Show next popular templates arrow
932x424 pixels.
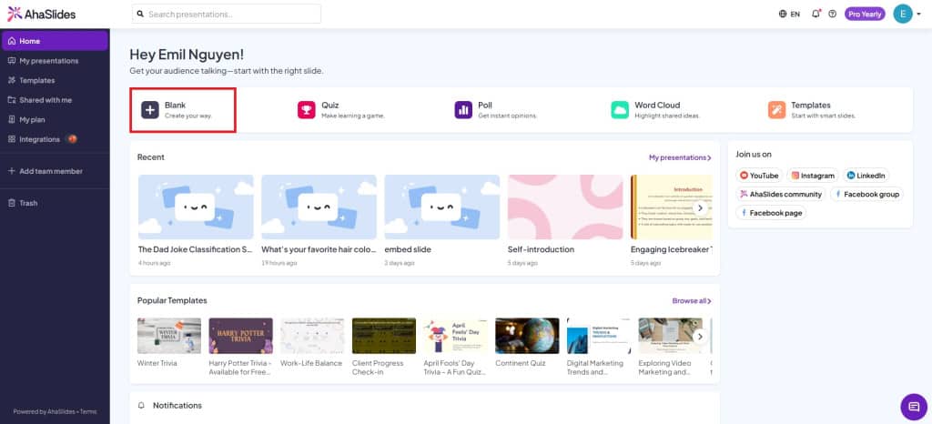point(700,336)
